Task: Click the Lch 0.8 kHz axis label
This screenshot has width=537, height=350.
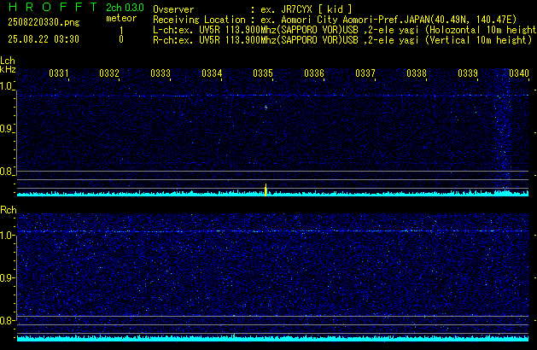Action: (x=7, y=172)
